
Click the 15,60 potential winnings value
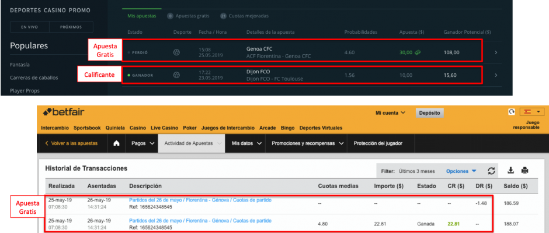click(450, 75)
